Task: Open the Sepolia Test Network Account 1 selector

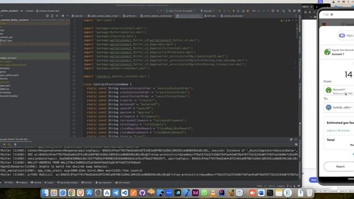Action: tap(338, 52)
